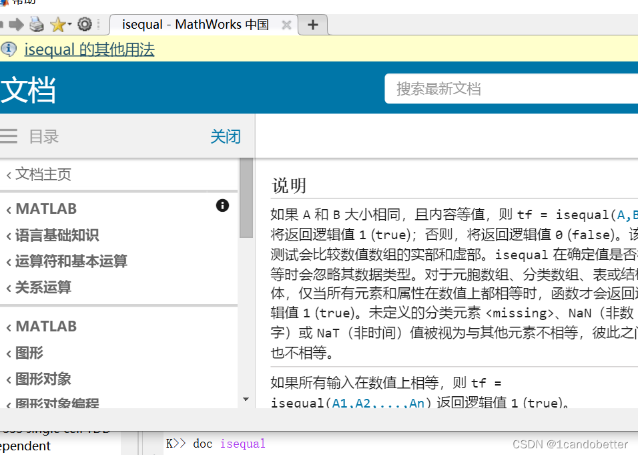638x455 pixels.
Task: Close the isequal documentation tab
Action: 286,25
